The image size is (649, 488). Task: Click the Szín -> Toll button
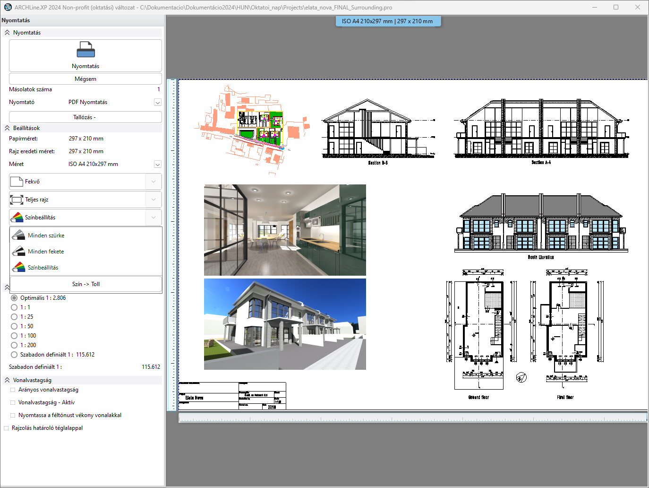[x=85, y=284]
